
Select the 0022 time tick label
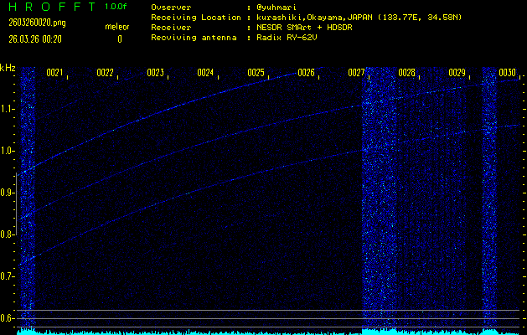pos(105,74)
